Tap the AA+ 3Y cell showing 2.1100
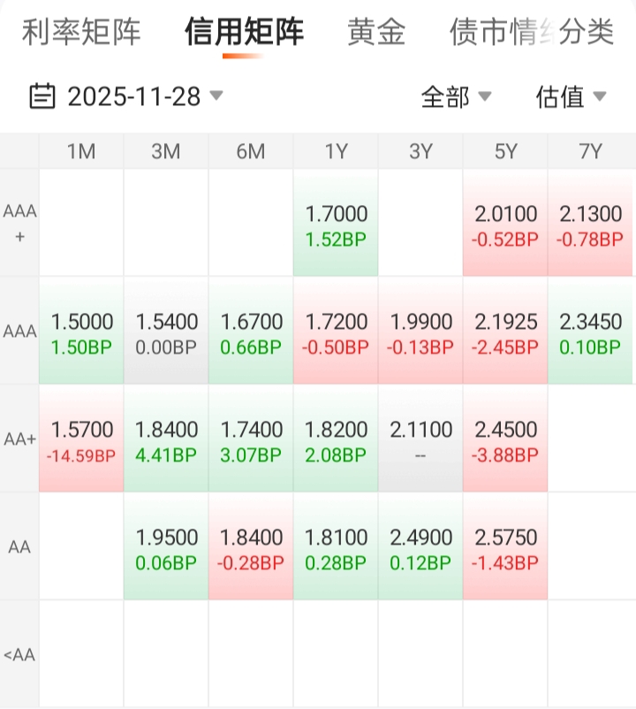Viewport: 636px width, 709px height. pos(420,440)
